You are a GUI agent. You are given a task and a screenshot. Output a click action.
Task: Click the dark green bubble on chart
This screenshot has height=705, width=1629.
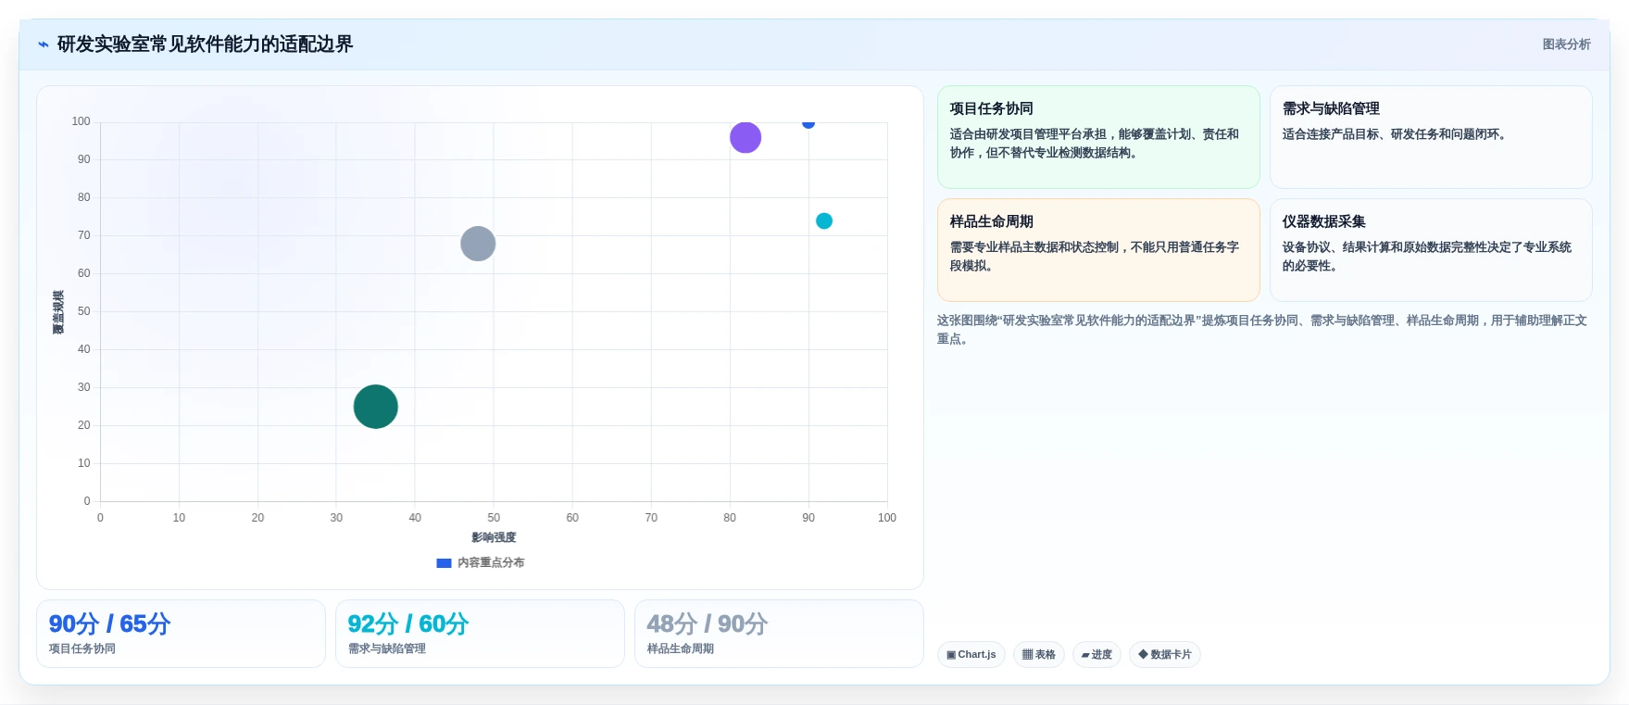(376, 407)
